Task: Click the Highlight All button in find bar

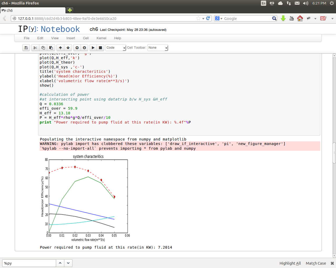Action: pyautogui.click(x=290, y=263)
